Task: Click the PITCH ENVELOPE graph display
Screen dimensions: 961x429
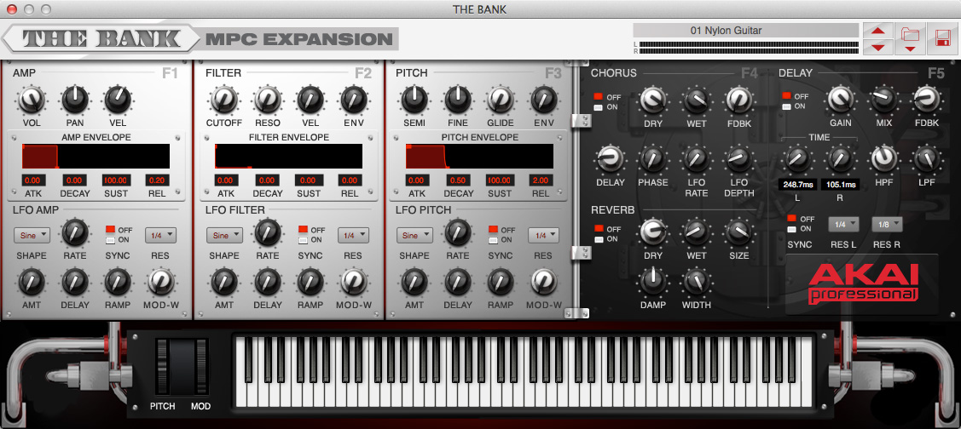Action: [479, 156]
